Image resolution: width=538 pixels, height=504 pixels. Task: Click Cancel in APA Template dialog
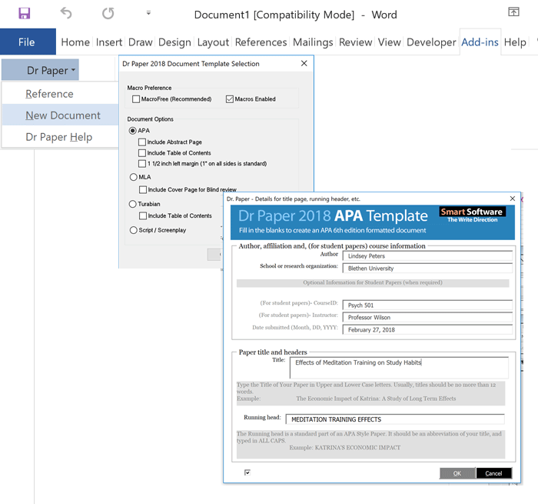pos(493,473)
